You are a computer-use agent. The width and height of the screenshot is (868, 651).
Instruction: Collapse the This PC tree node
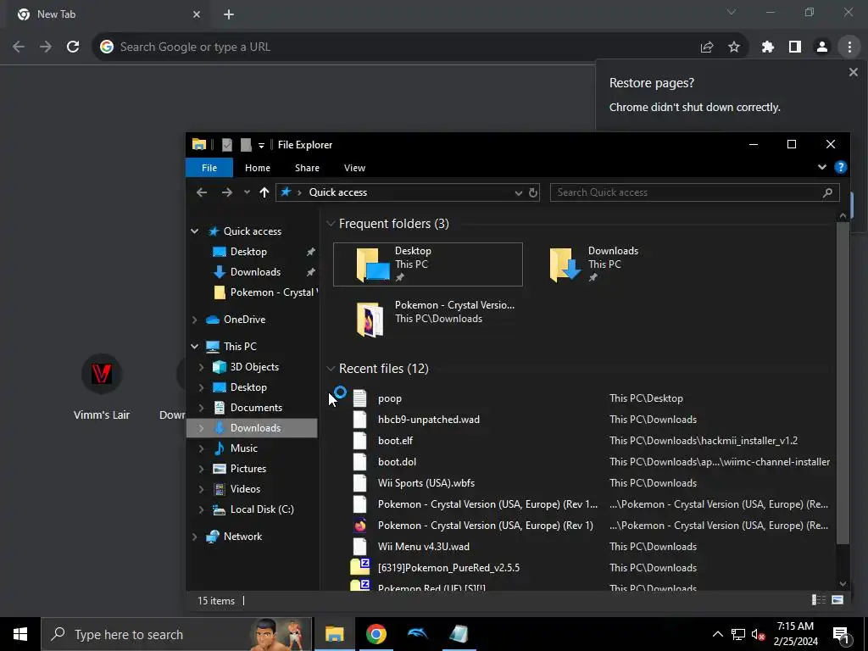click(195, 347)
